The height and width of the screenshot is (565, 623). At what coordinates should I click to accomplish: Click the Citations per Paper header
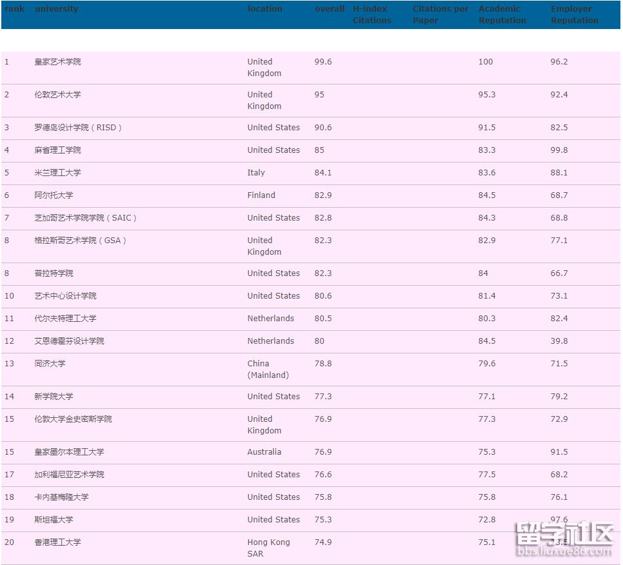pyautogui.click(x=440, y=14)
